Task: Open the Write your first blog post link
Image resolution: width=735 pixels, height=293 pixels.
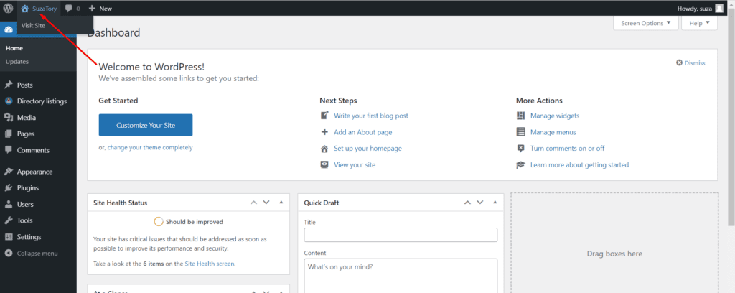Action: (371, 116)
